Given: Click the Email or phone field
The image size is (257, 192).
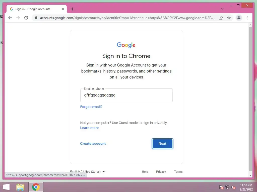Looking at the screenshot, I should point(126,95).
